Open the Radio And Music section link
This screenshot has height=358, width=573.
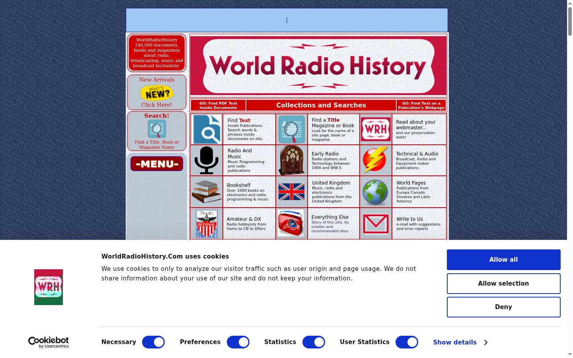[246, 160]
